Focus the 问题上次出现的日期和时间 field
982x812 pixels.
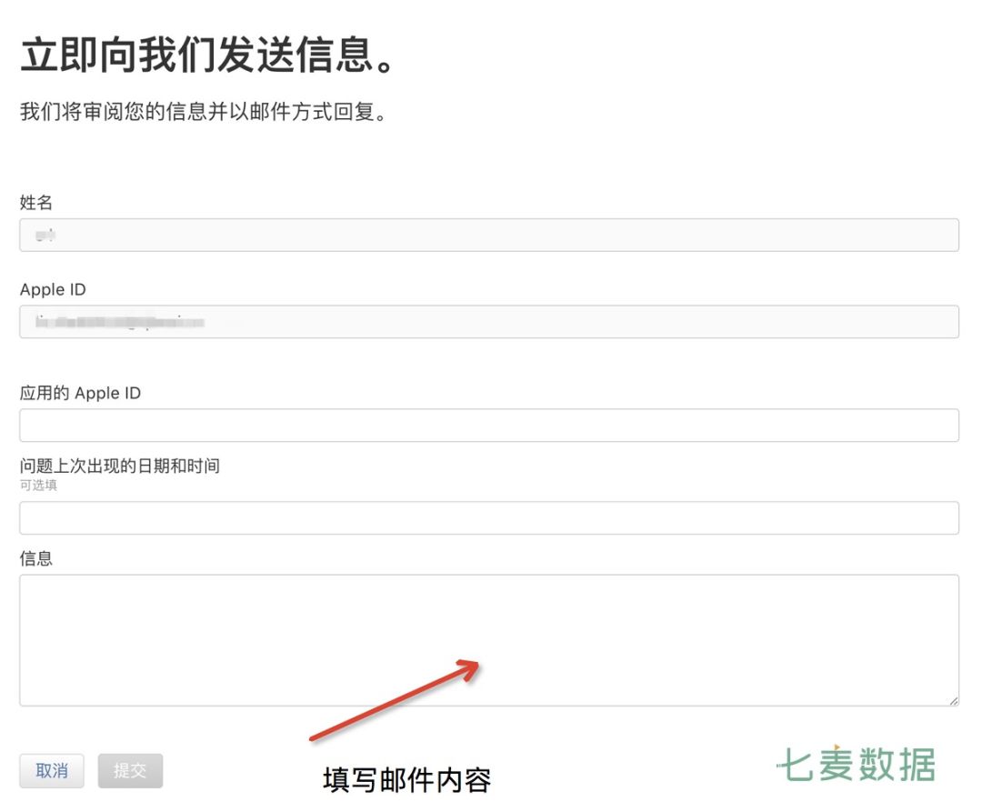point(489,517)
